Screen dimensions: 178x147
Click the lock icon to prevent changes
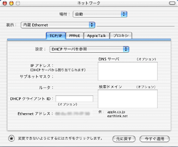pos(11,138)
